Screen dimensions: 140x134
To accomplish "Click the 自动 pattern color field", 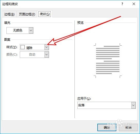I will (34, 55).
